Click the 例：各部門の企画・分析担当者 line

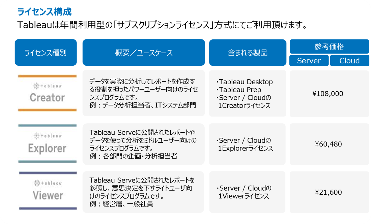click(x=133, y=156)
